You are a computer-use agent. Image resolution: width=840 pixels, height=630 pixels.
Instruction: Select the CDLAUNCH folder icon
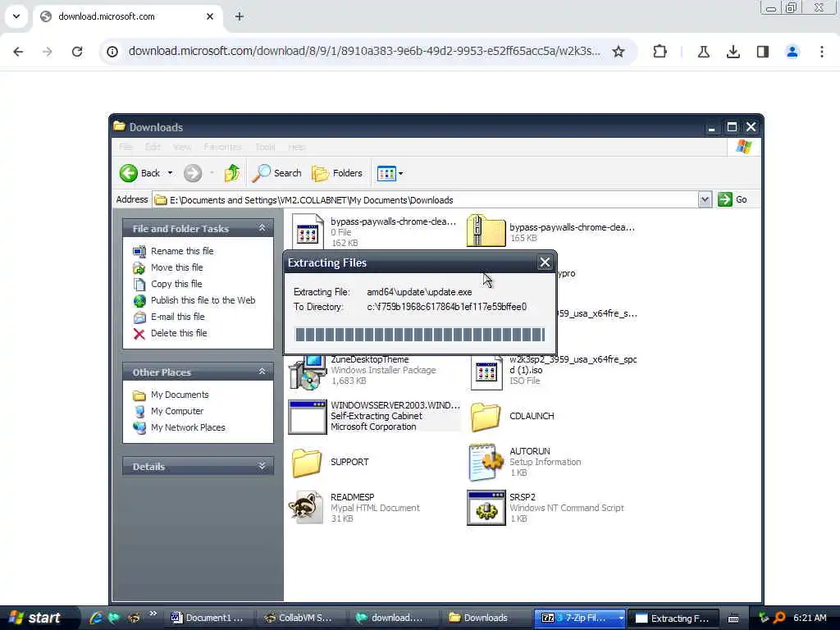coord(486,416)
